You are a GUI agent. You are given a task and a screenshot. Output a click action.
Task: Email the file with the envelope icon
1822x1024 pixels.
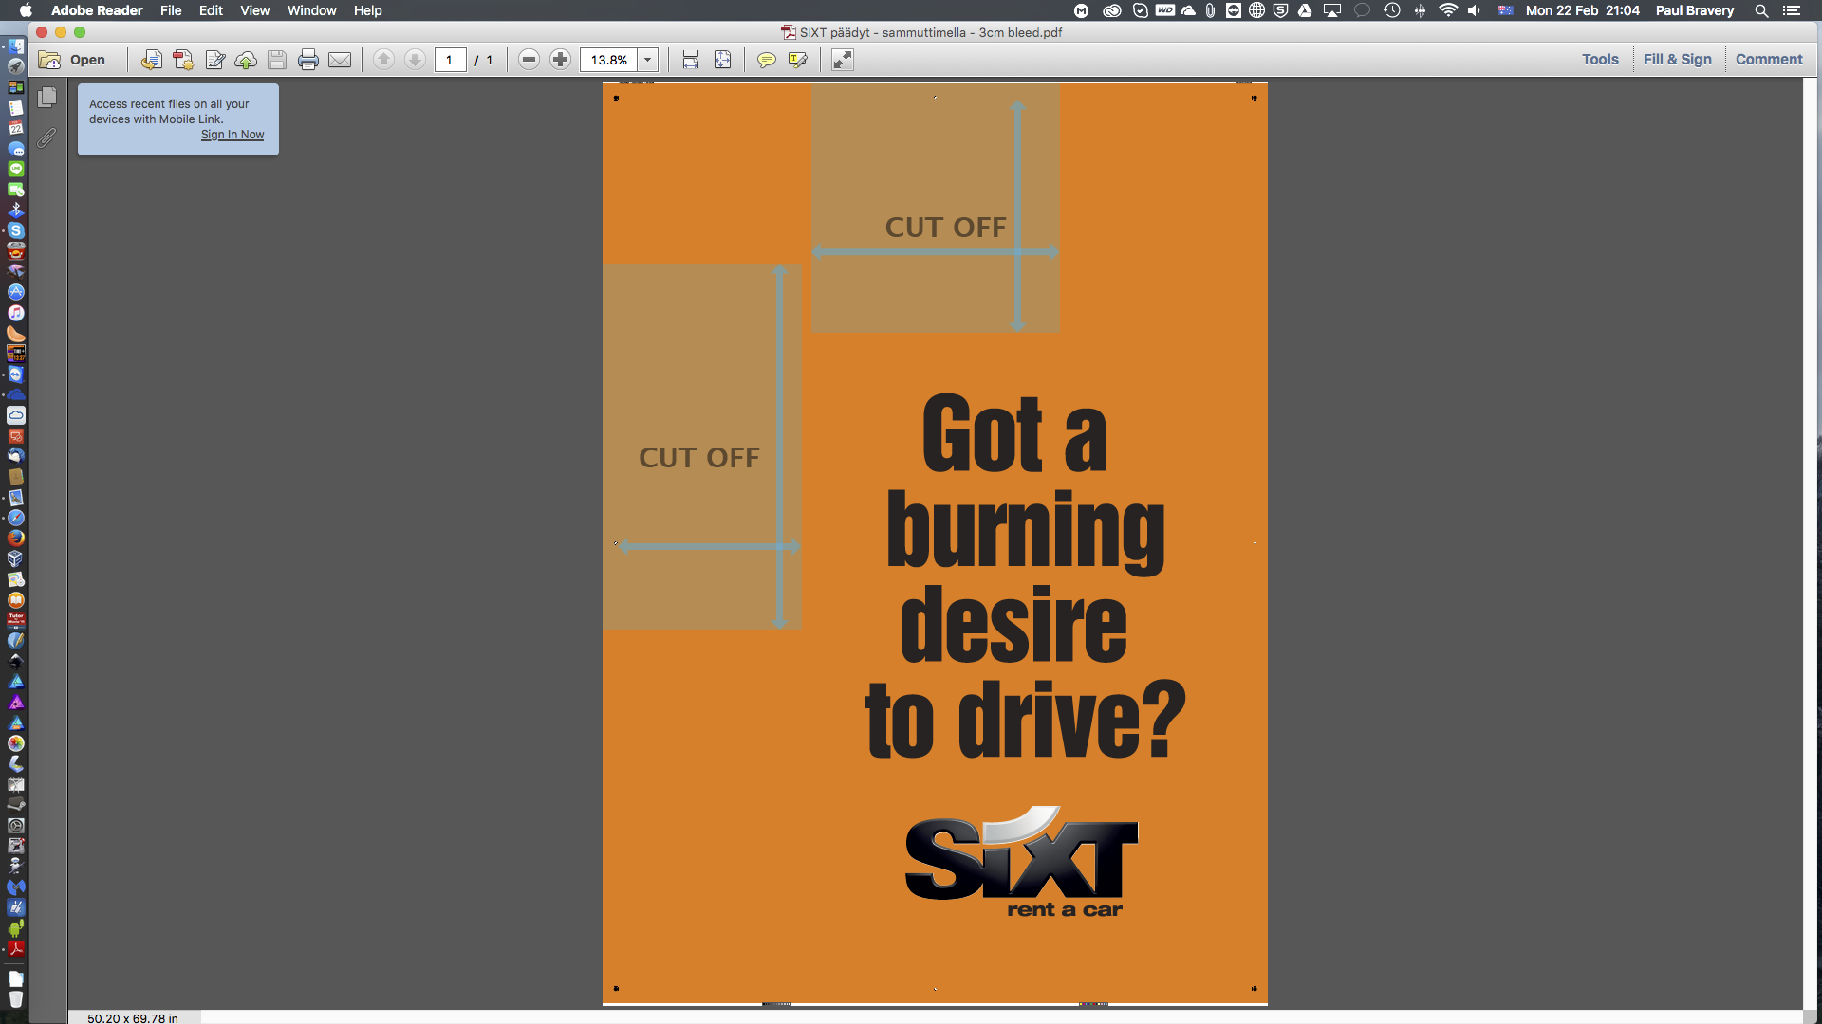[340, 60]
